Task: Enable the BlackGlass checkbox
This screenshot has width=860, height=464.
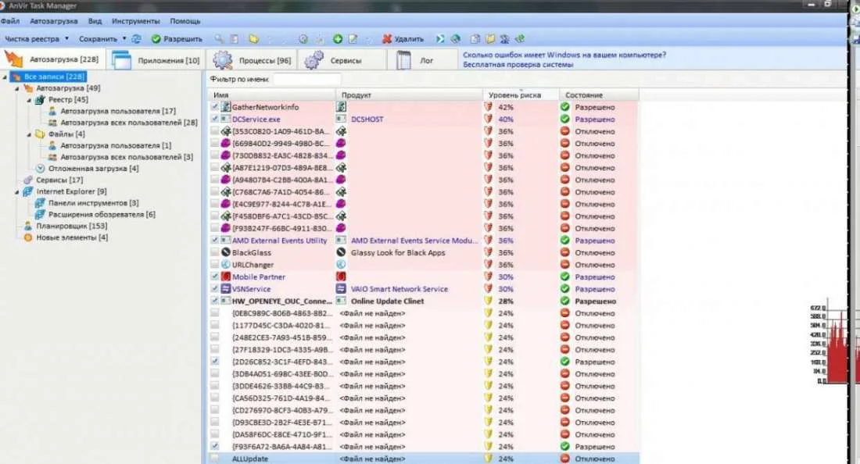Action: coord(215,252)
